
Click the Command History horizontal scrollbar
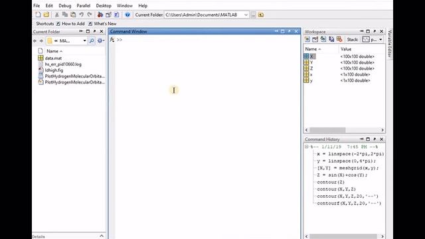344,236
